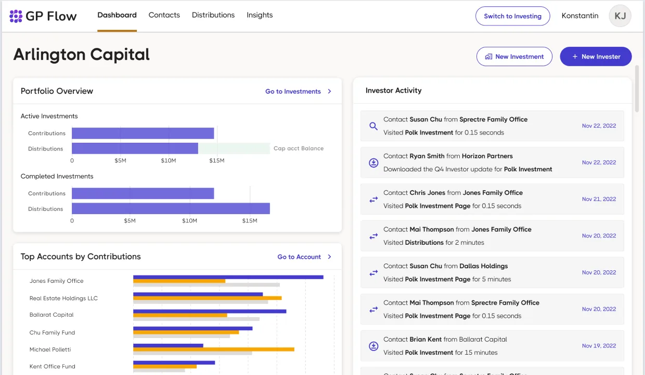Click the orange bar for Real Estate Holdings LLC
Viewport: 645px width, 375px height.
coord(207,298)
